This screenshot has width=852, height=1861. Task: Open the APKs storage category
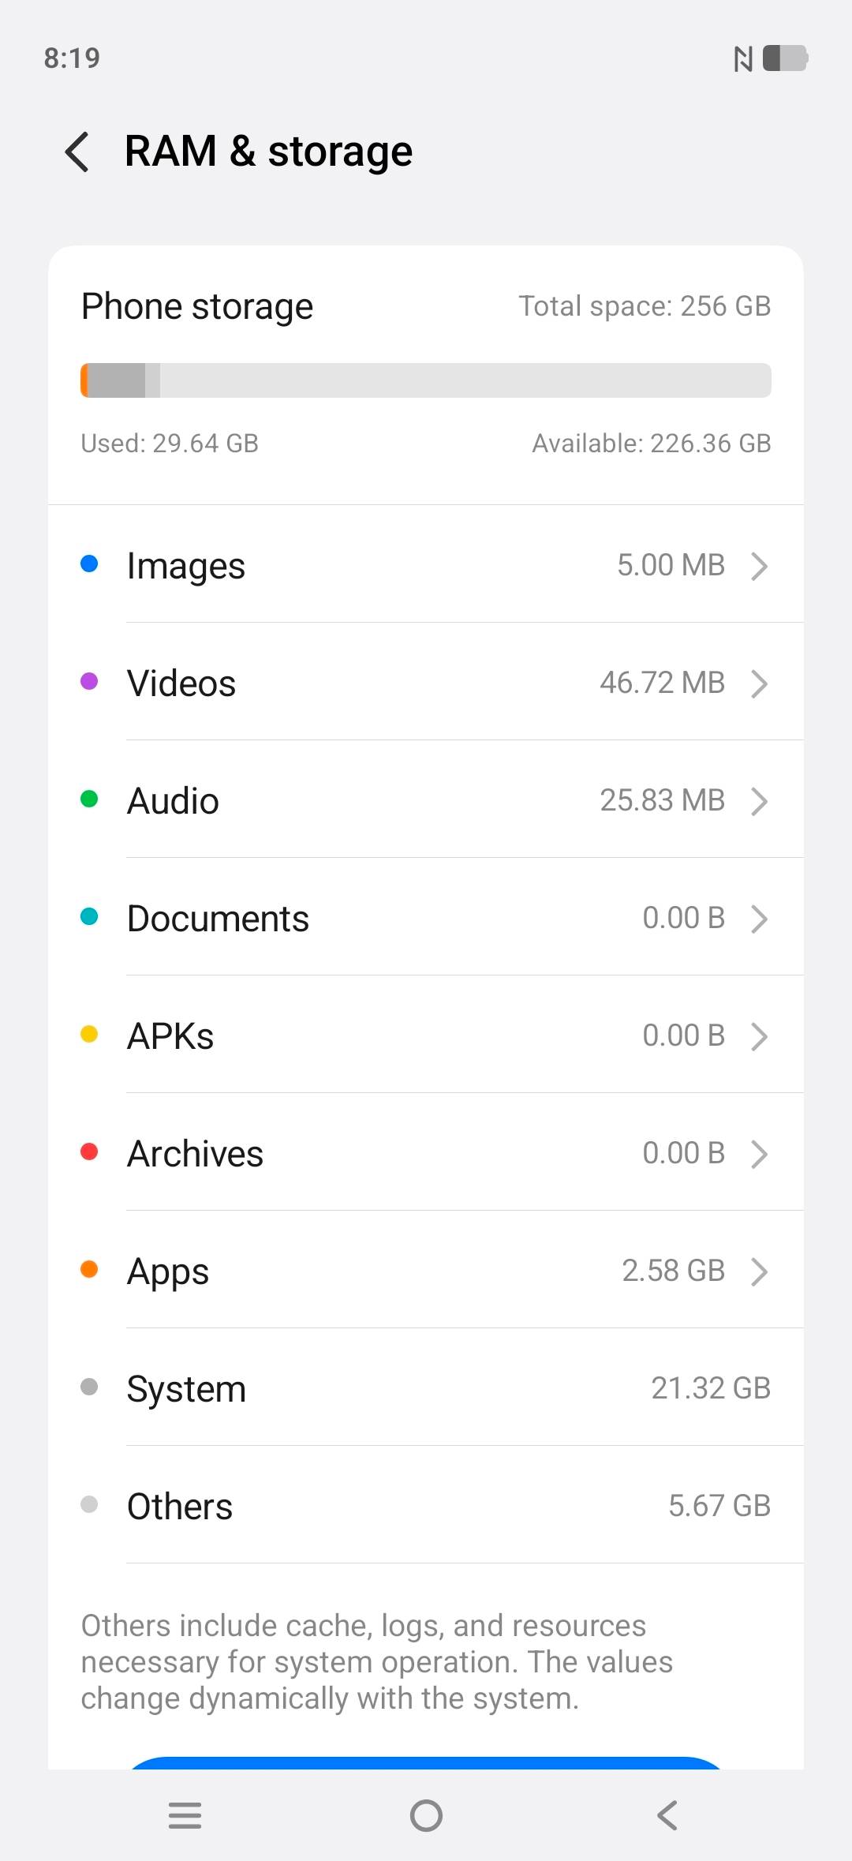coord(426,1035)
